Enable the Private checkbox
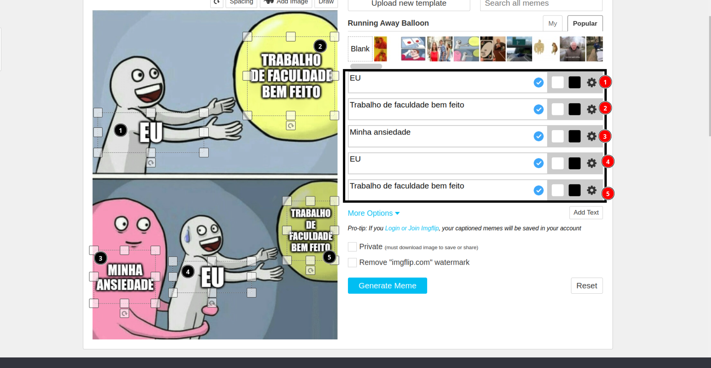This screenshot has width=711, height=368. coord(352,247)
